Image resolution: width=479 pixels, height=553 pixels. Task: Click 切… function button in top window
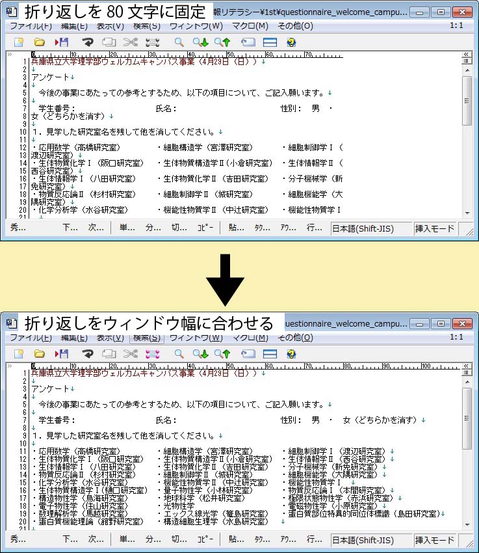pyautogui.click(x=179, y=228)
